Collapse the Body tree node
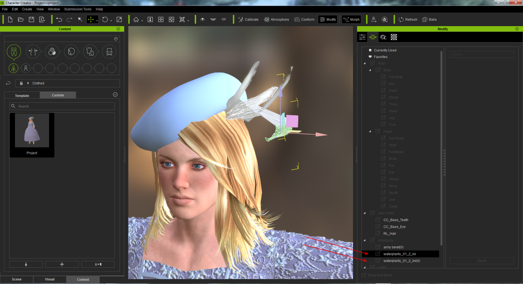523x284 pixels. (x=370, y=70)
